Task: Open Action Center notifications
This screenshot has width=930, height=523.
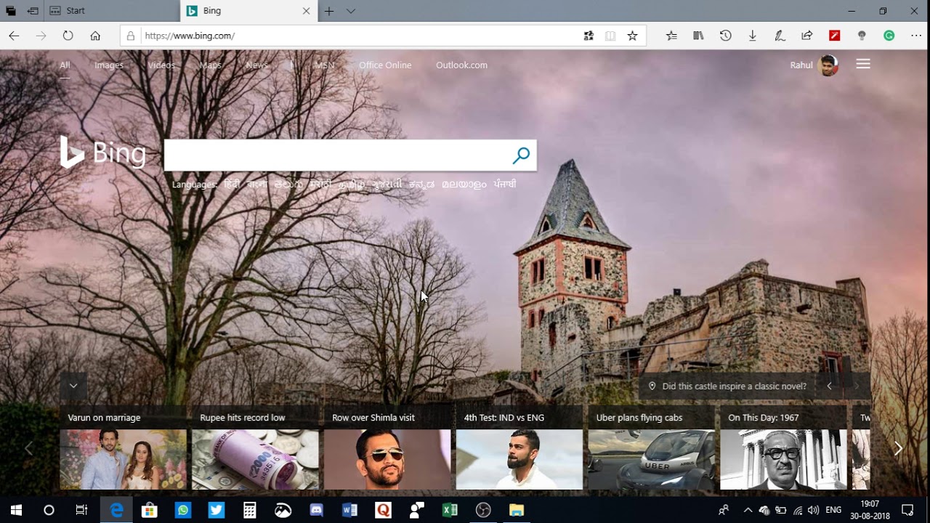Action: [x=907, y=510]
